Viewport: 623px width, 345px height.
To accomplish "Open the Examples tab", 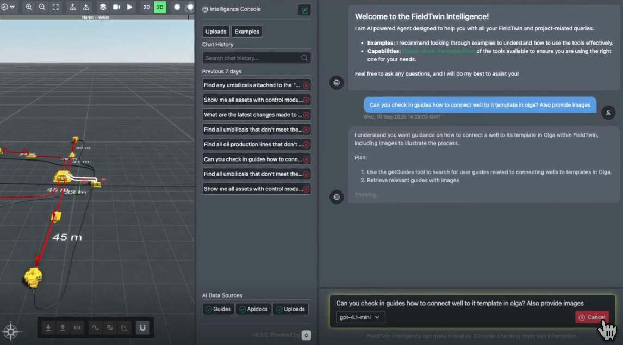I will (247, 32).
